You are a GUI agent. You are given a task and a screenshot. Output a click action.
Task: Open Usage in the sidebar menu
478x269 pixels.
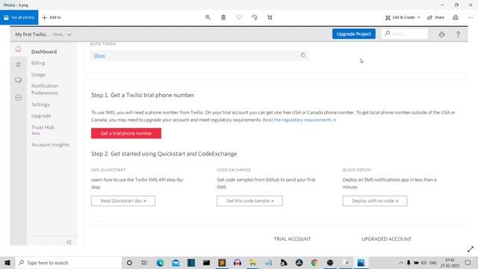pos(38,75)
